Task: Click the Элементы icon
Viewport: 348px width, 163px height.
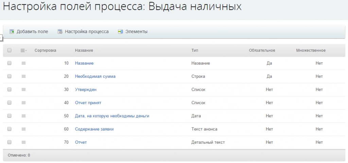Action: coord(120,31)
